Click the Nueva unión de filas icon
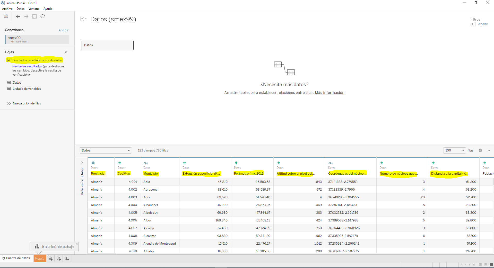Viewport: 494px width, 268px height. pos(9,103)
